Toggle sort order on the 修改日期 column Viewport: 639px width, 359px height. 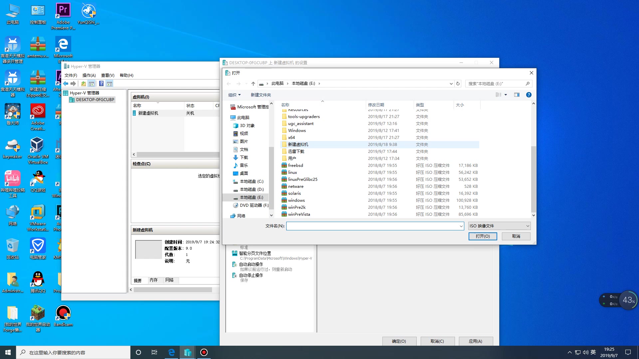pyautogui.click(x=376, y=105)
